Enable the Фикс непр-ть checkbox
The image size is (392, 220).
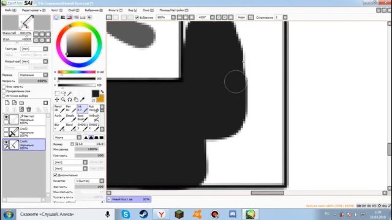coord(4,87)
